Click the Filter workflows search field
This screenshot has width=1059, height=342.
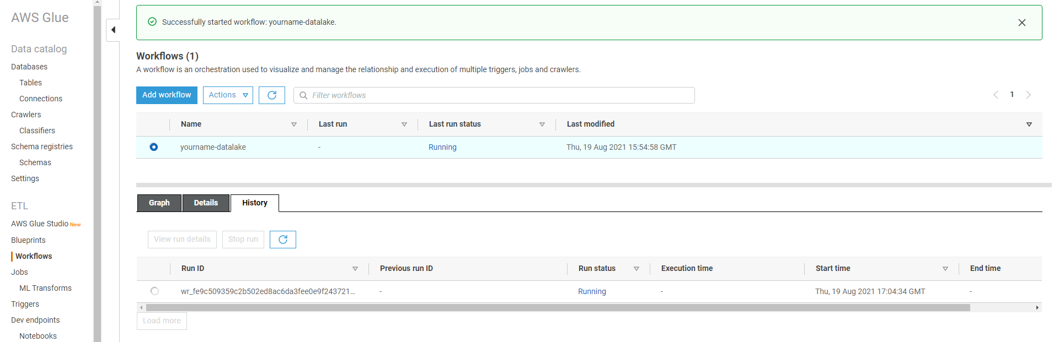[x=494, y=95]
